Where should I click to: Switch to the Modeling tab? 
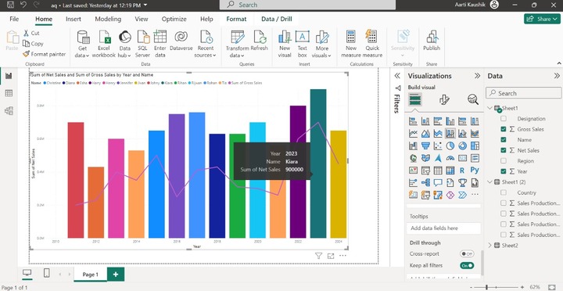click(108, 19)
